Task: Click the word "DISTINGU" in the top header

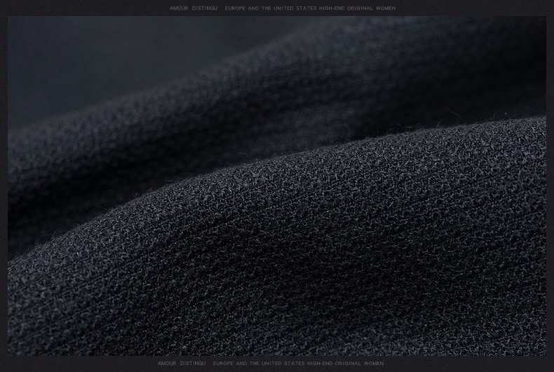Action: pos(205,8)
